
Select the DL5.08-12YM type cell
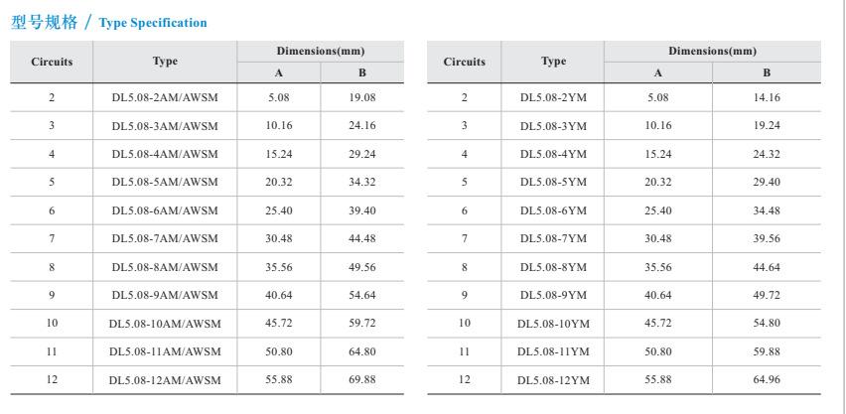(x=553, y=380)
